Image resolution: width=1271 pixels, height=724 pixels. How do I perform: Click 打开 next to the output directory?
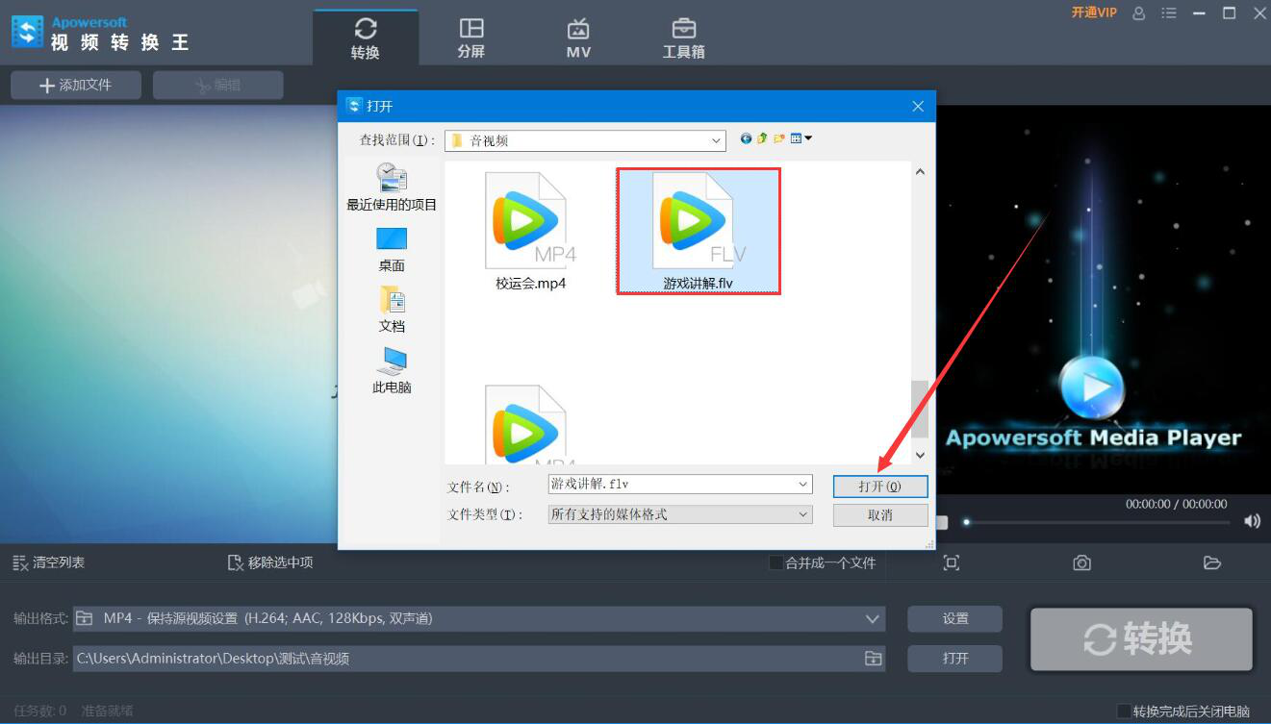955,659
